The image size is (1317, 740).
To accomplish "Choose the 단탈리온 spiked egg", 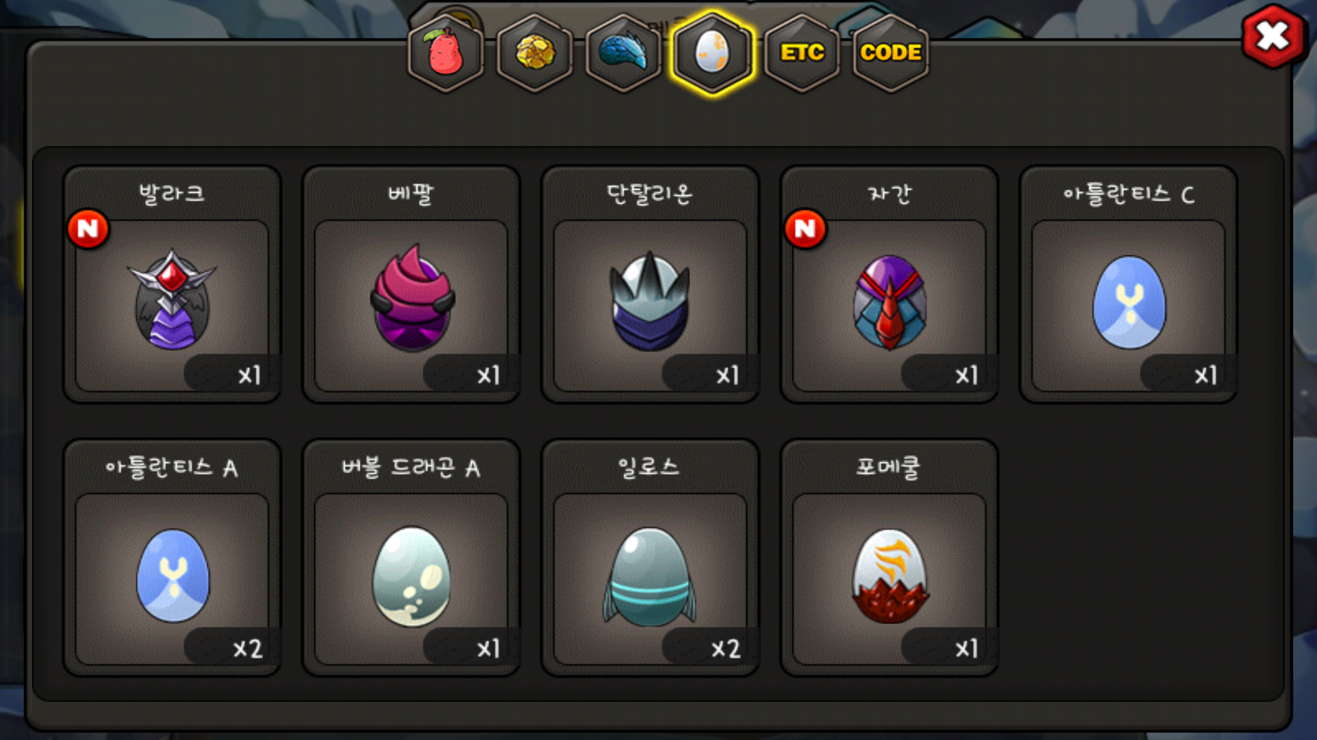I will 650,302.
